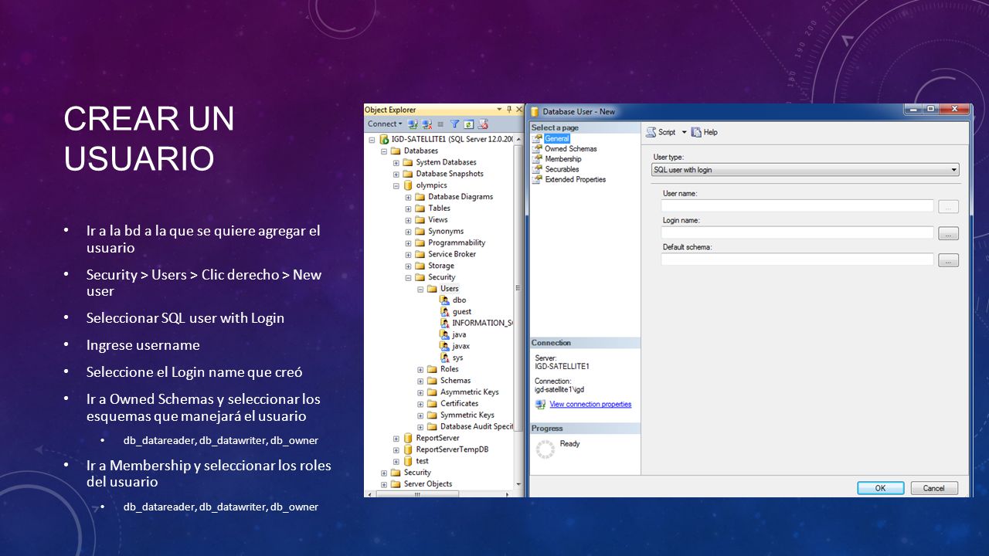
Task: Click the ReportServer database cylinder icon
Action: tap(408, 438)
